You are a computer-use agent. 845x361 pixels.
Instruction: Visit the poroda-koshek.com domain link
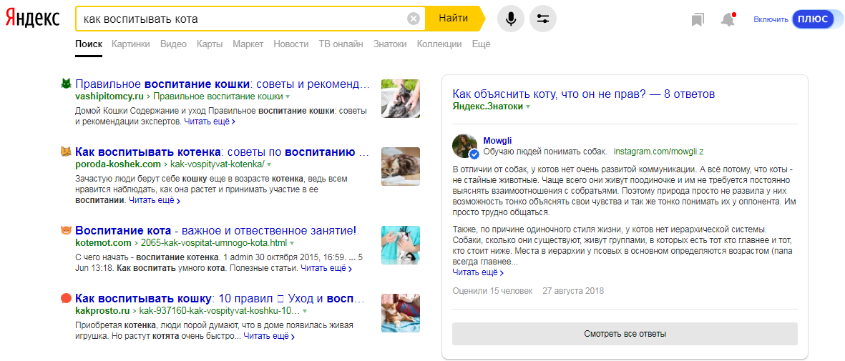[x=118, y=164]
